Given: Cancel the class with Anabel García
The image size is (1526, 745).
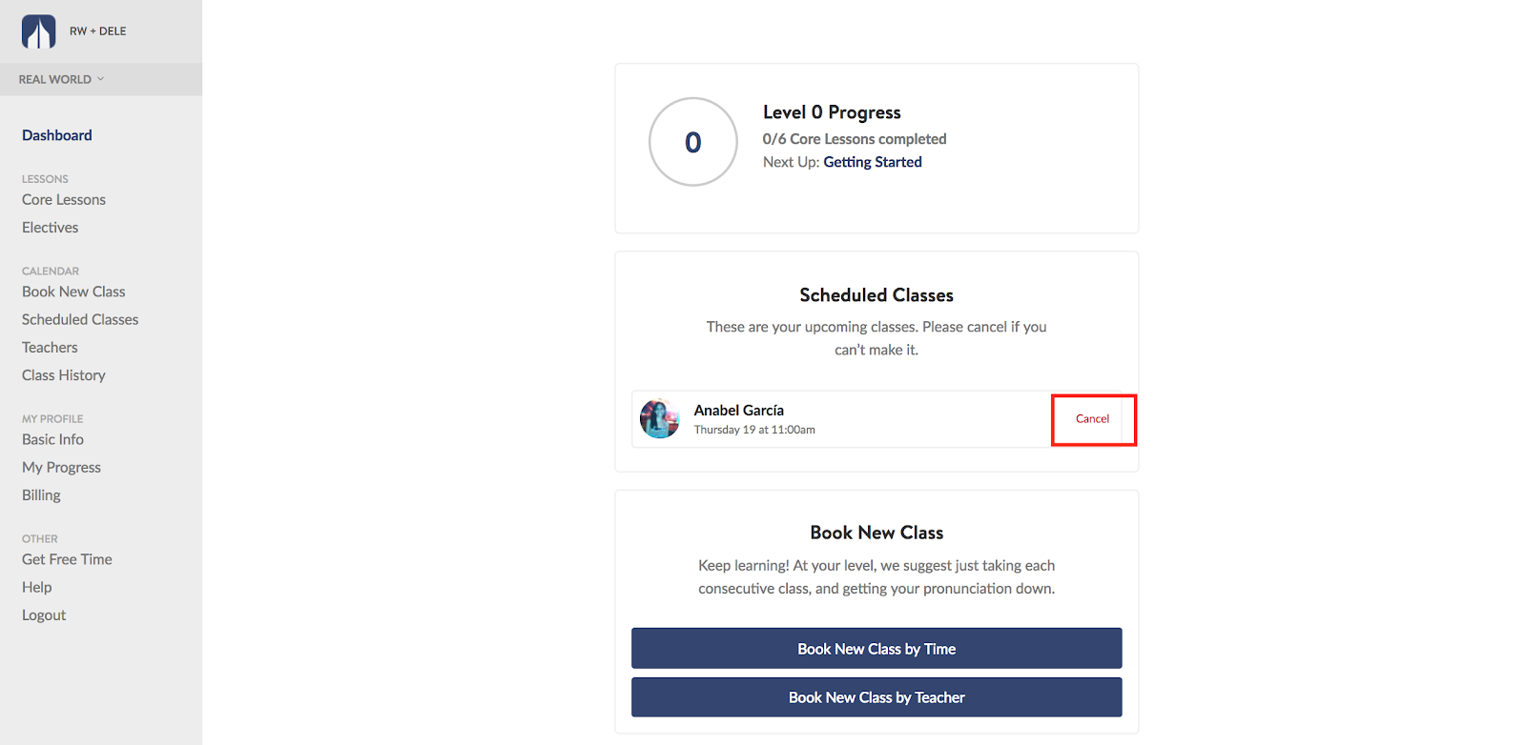Looking at the screenshot, I should (1092, 419).
